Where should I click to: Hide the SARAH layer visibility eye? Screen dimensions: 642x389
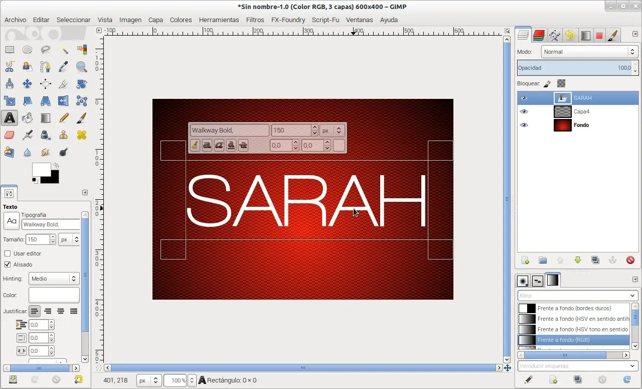pyautogui.click(x=524, y=98)
